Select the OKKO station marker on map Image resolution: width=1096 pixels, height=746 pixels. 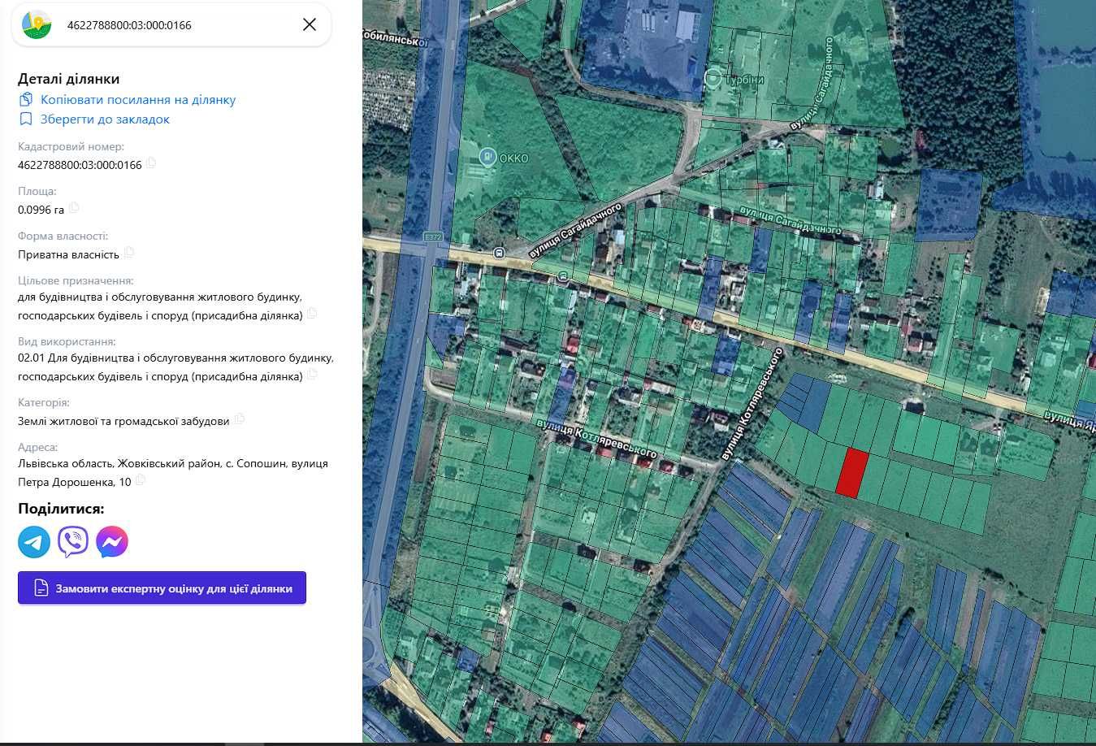tap(487, 156)
